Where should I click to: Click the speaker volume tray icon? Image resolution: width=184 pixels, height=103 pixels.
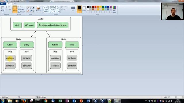click(x=172, y=101)
